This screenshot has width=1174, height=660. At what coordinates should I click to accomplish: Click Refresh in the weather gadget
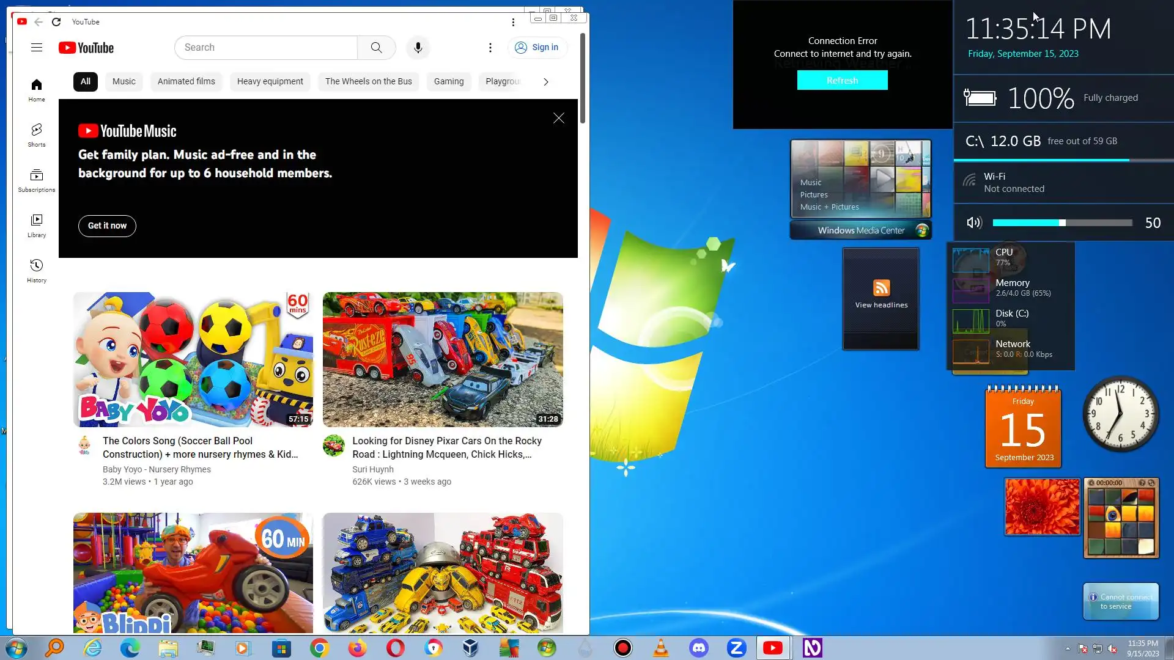(x=842, y=81)
